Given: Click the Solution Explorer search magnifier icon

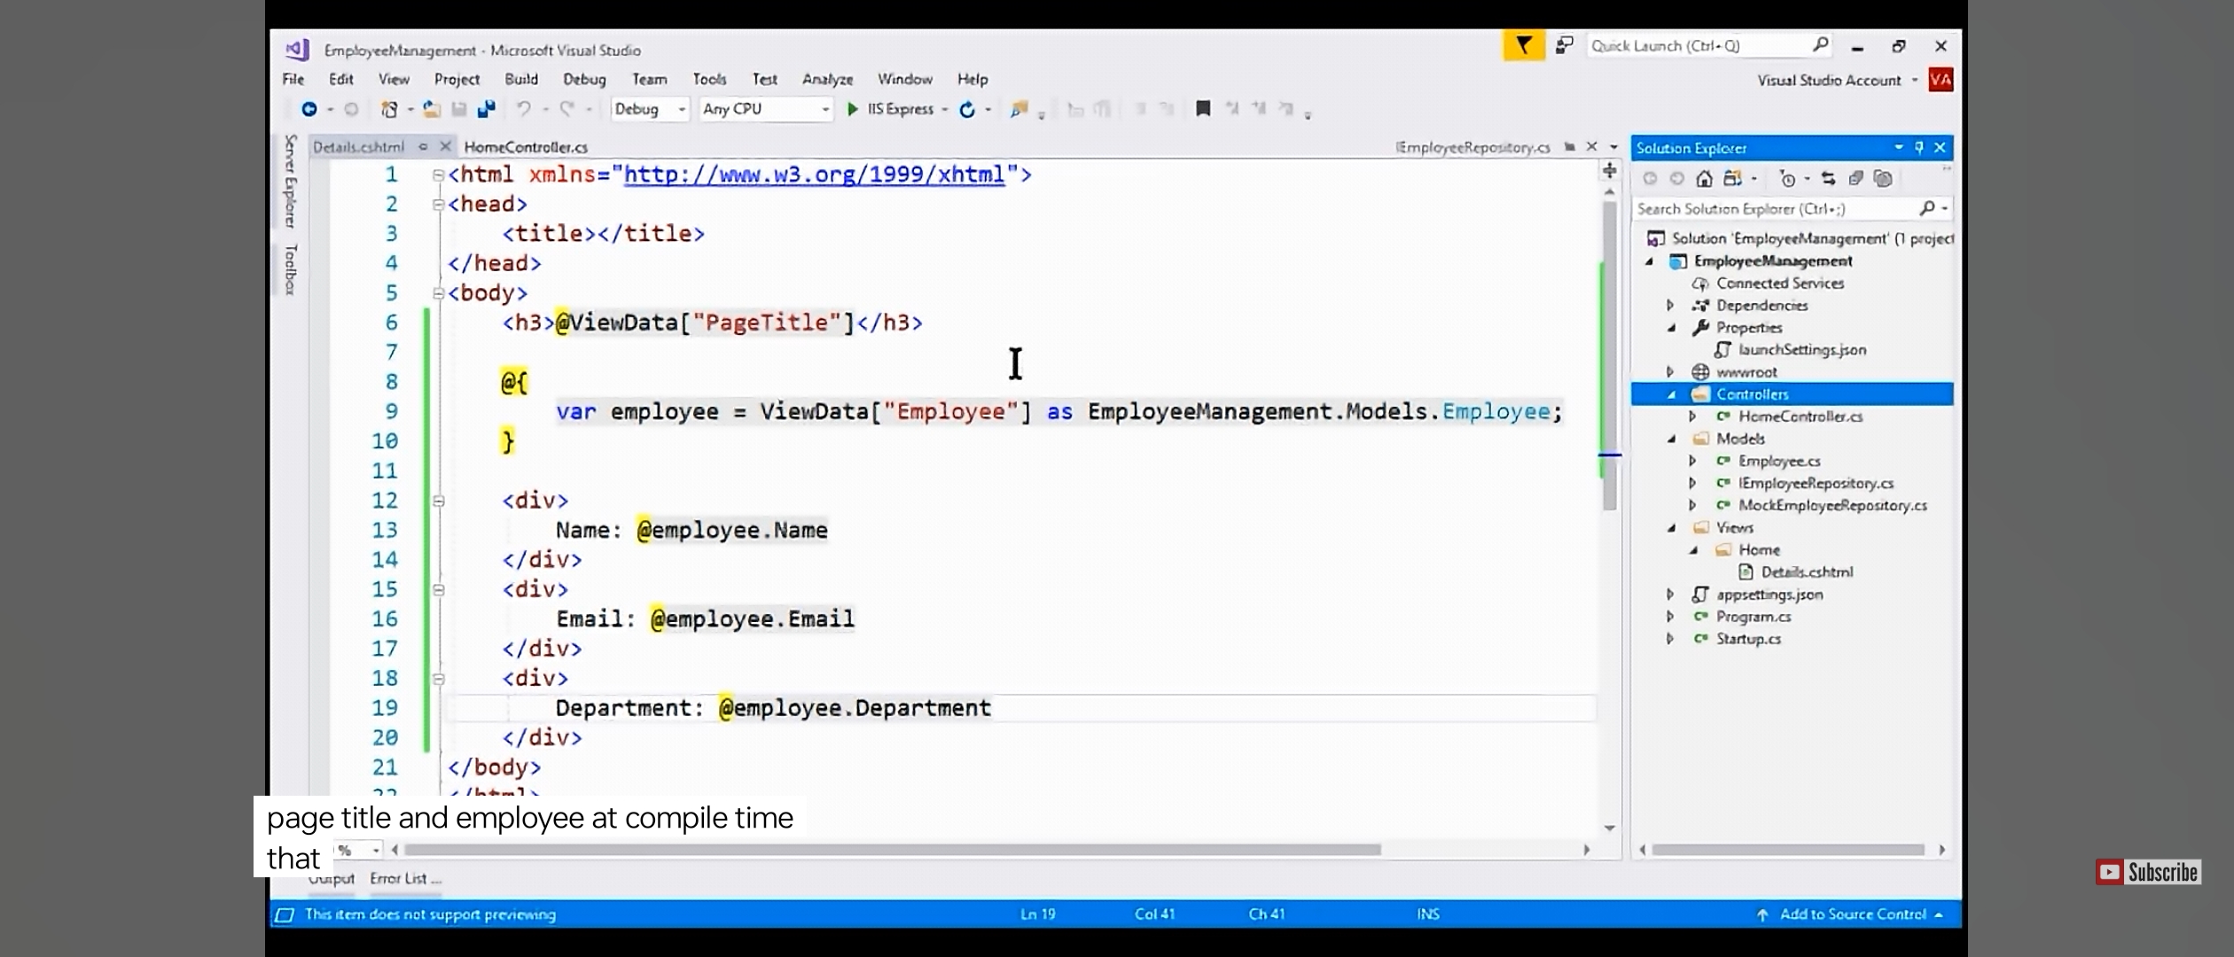Looking at the screenshot, I should pyautogui.click(x=1926, y=208).
